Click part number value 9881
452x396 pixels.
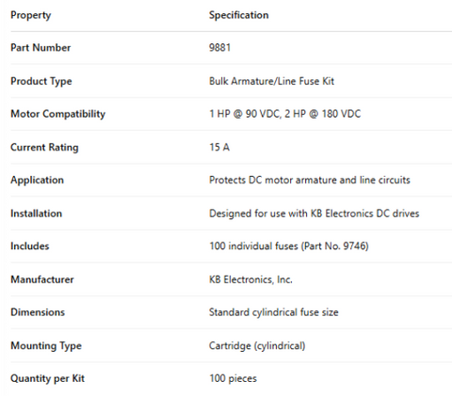click(x=219, y=48)
